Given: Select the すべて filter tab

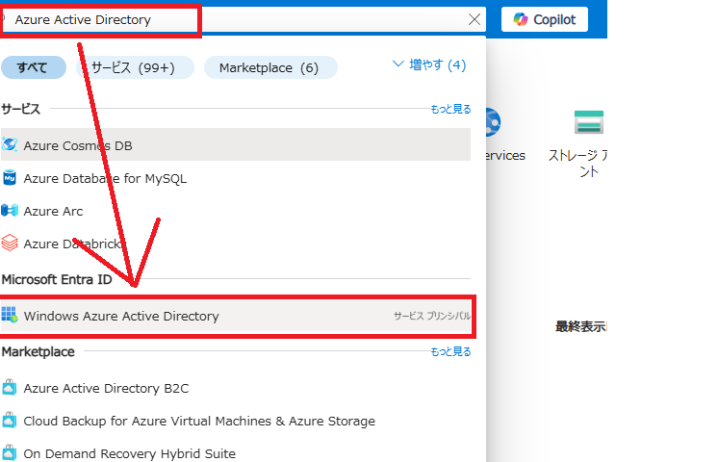Looking at the screenshot, I should tap(33, 67).
